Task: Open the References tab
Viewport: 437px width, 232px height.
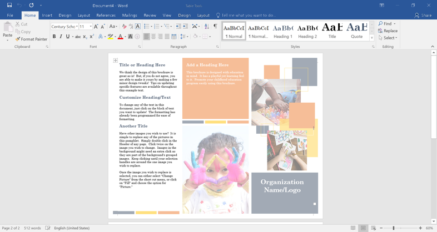Action: [106, 16]
